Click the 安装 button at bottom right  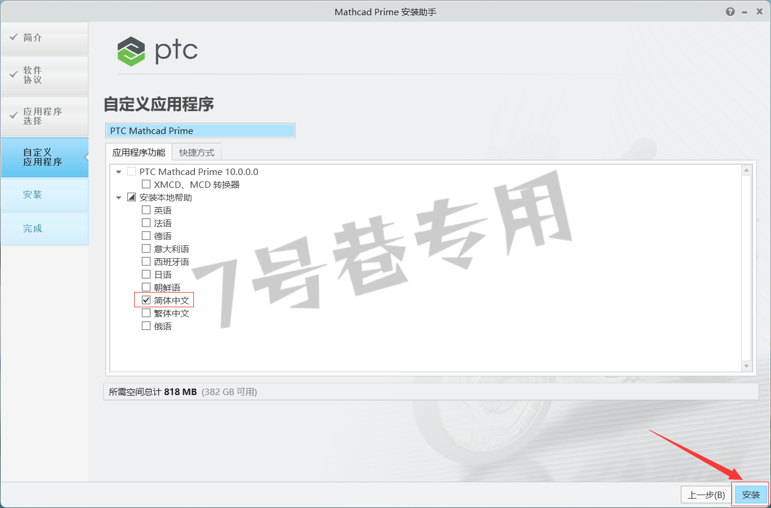[751, 495]
